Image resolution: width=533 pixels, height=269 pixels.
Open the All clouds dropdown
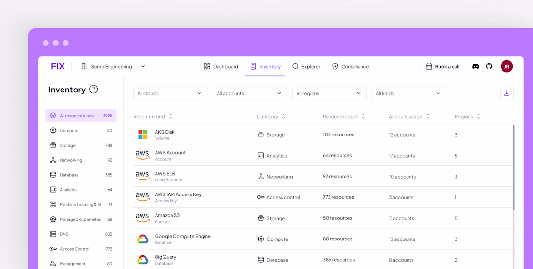pyautogui.click(x=170, y=93)
